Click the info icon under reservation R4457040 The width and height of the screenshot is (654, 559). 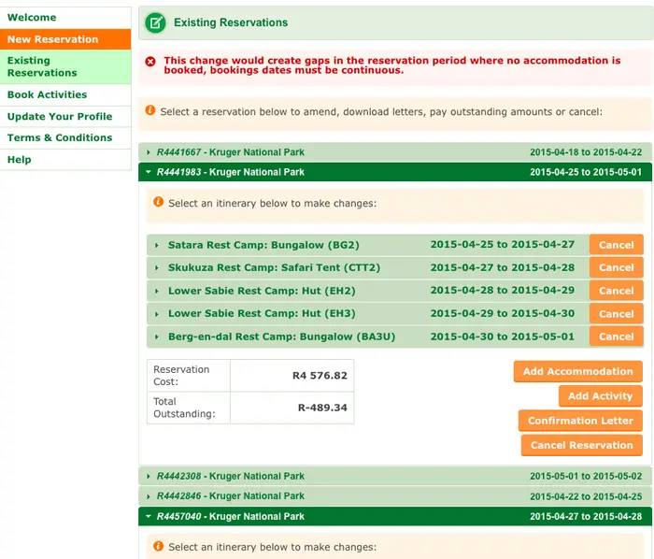point(158,546)
